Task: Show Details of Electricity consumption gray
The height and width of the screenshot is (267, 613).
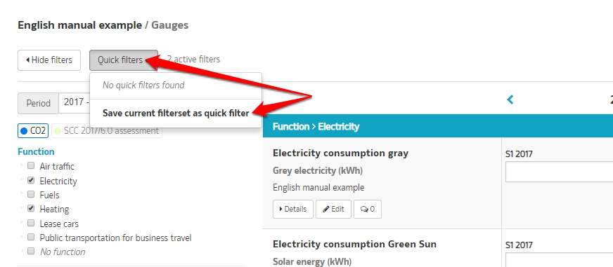Action: pos(293,209)
